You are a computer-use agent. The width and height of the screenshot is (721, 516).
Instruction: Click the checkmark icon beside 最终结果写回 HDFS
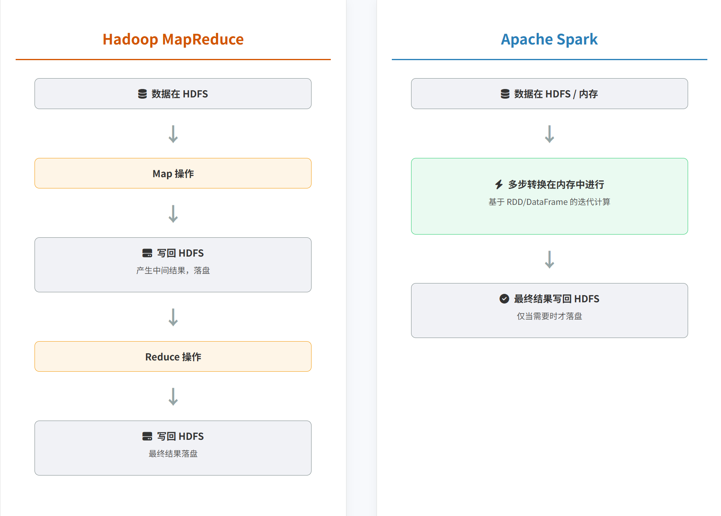504,299
